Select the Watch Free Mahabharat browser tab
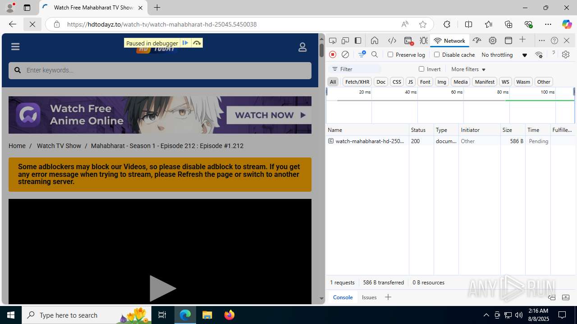This screenshot has height=324, width=577. [x=93, y=8]
